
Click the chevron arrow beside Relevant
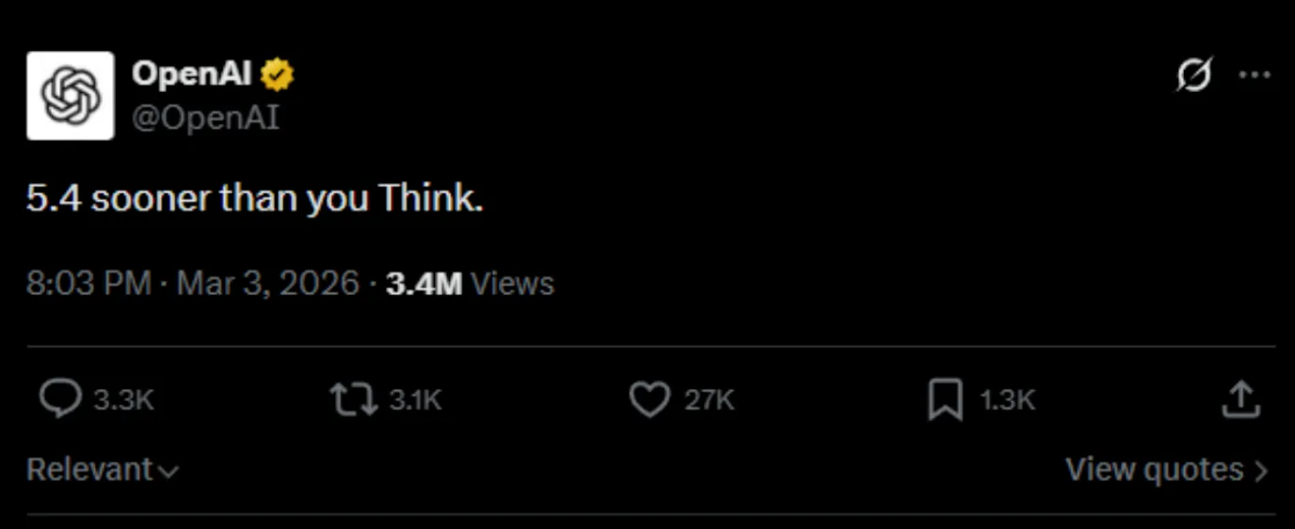(x=168, y=472)
